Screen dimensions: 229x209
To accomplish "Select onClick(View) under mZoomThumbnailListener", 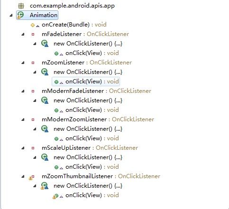I will tap(92, 195).
